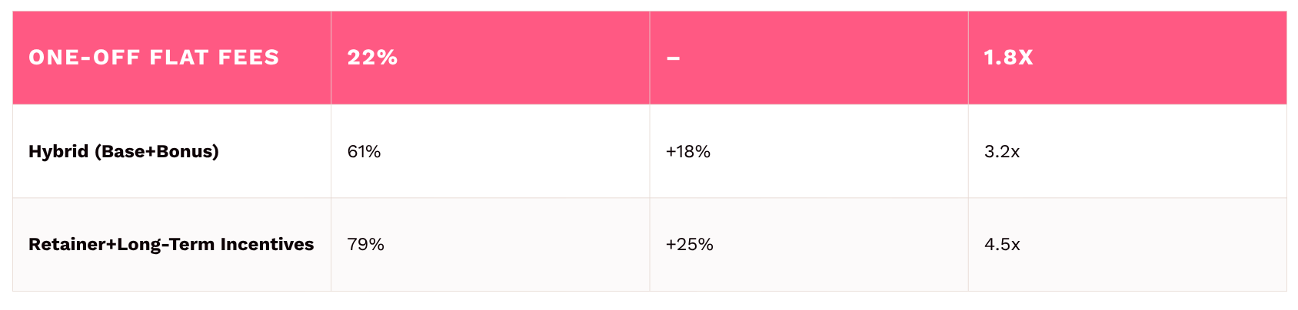Click the +18% cell value
This screenshot has height=310, width=1298.
click(x=688, y=151)
